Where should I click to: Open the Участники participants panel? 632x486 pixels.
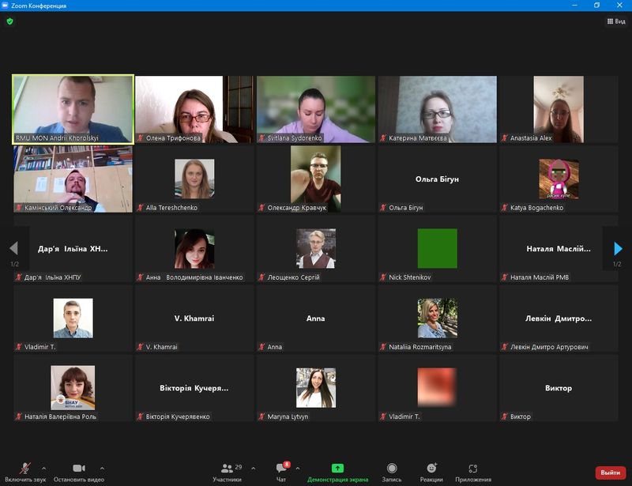pos(228,471)
